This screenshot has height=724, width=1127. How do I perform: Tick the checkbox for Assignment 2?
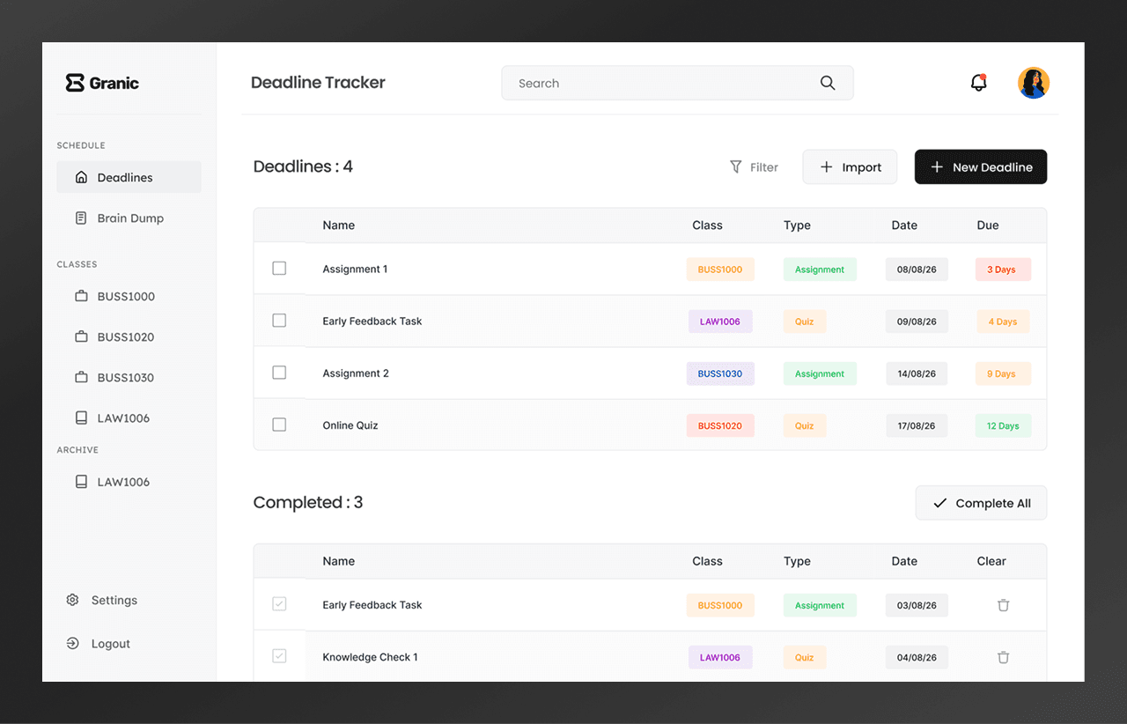point(279,373)
